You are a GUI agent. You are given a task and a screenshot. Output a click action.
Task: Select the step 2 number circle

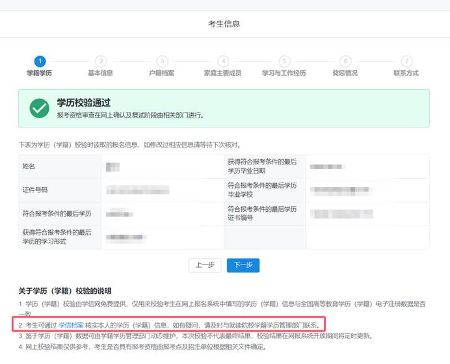(x=101, y=61)
